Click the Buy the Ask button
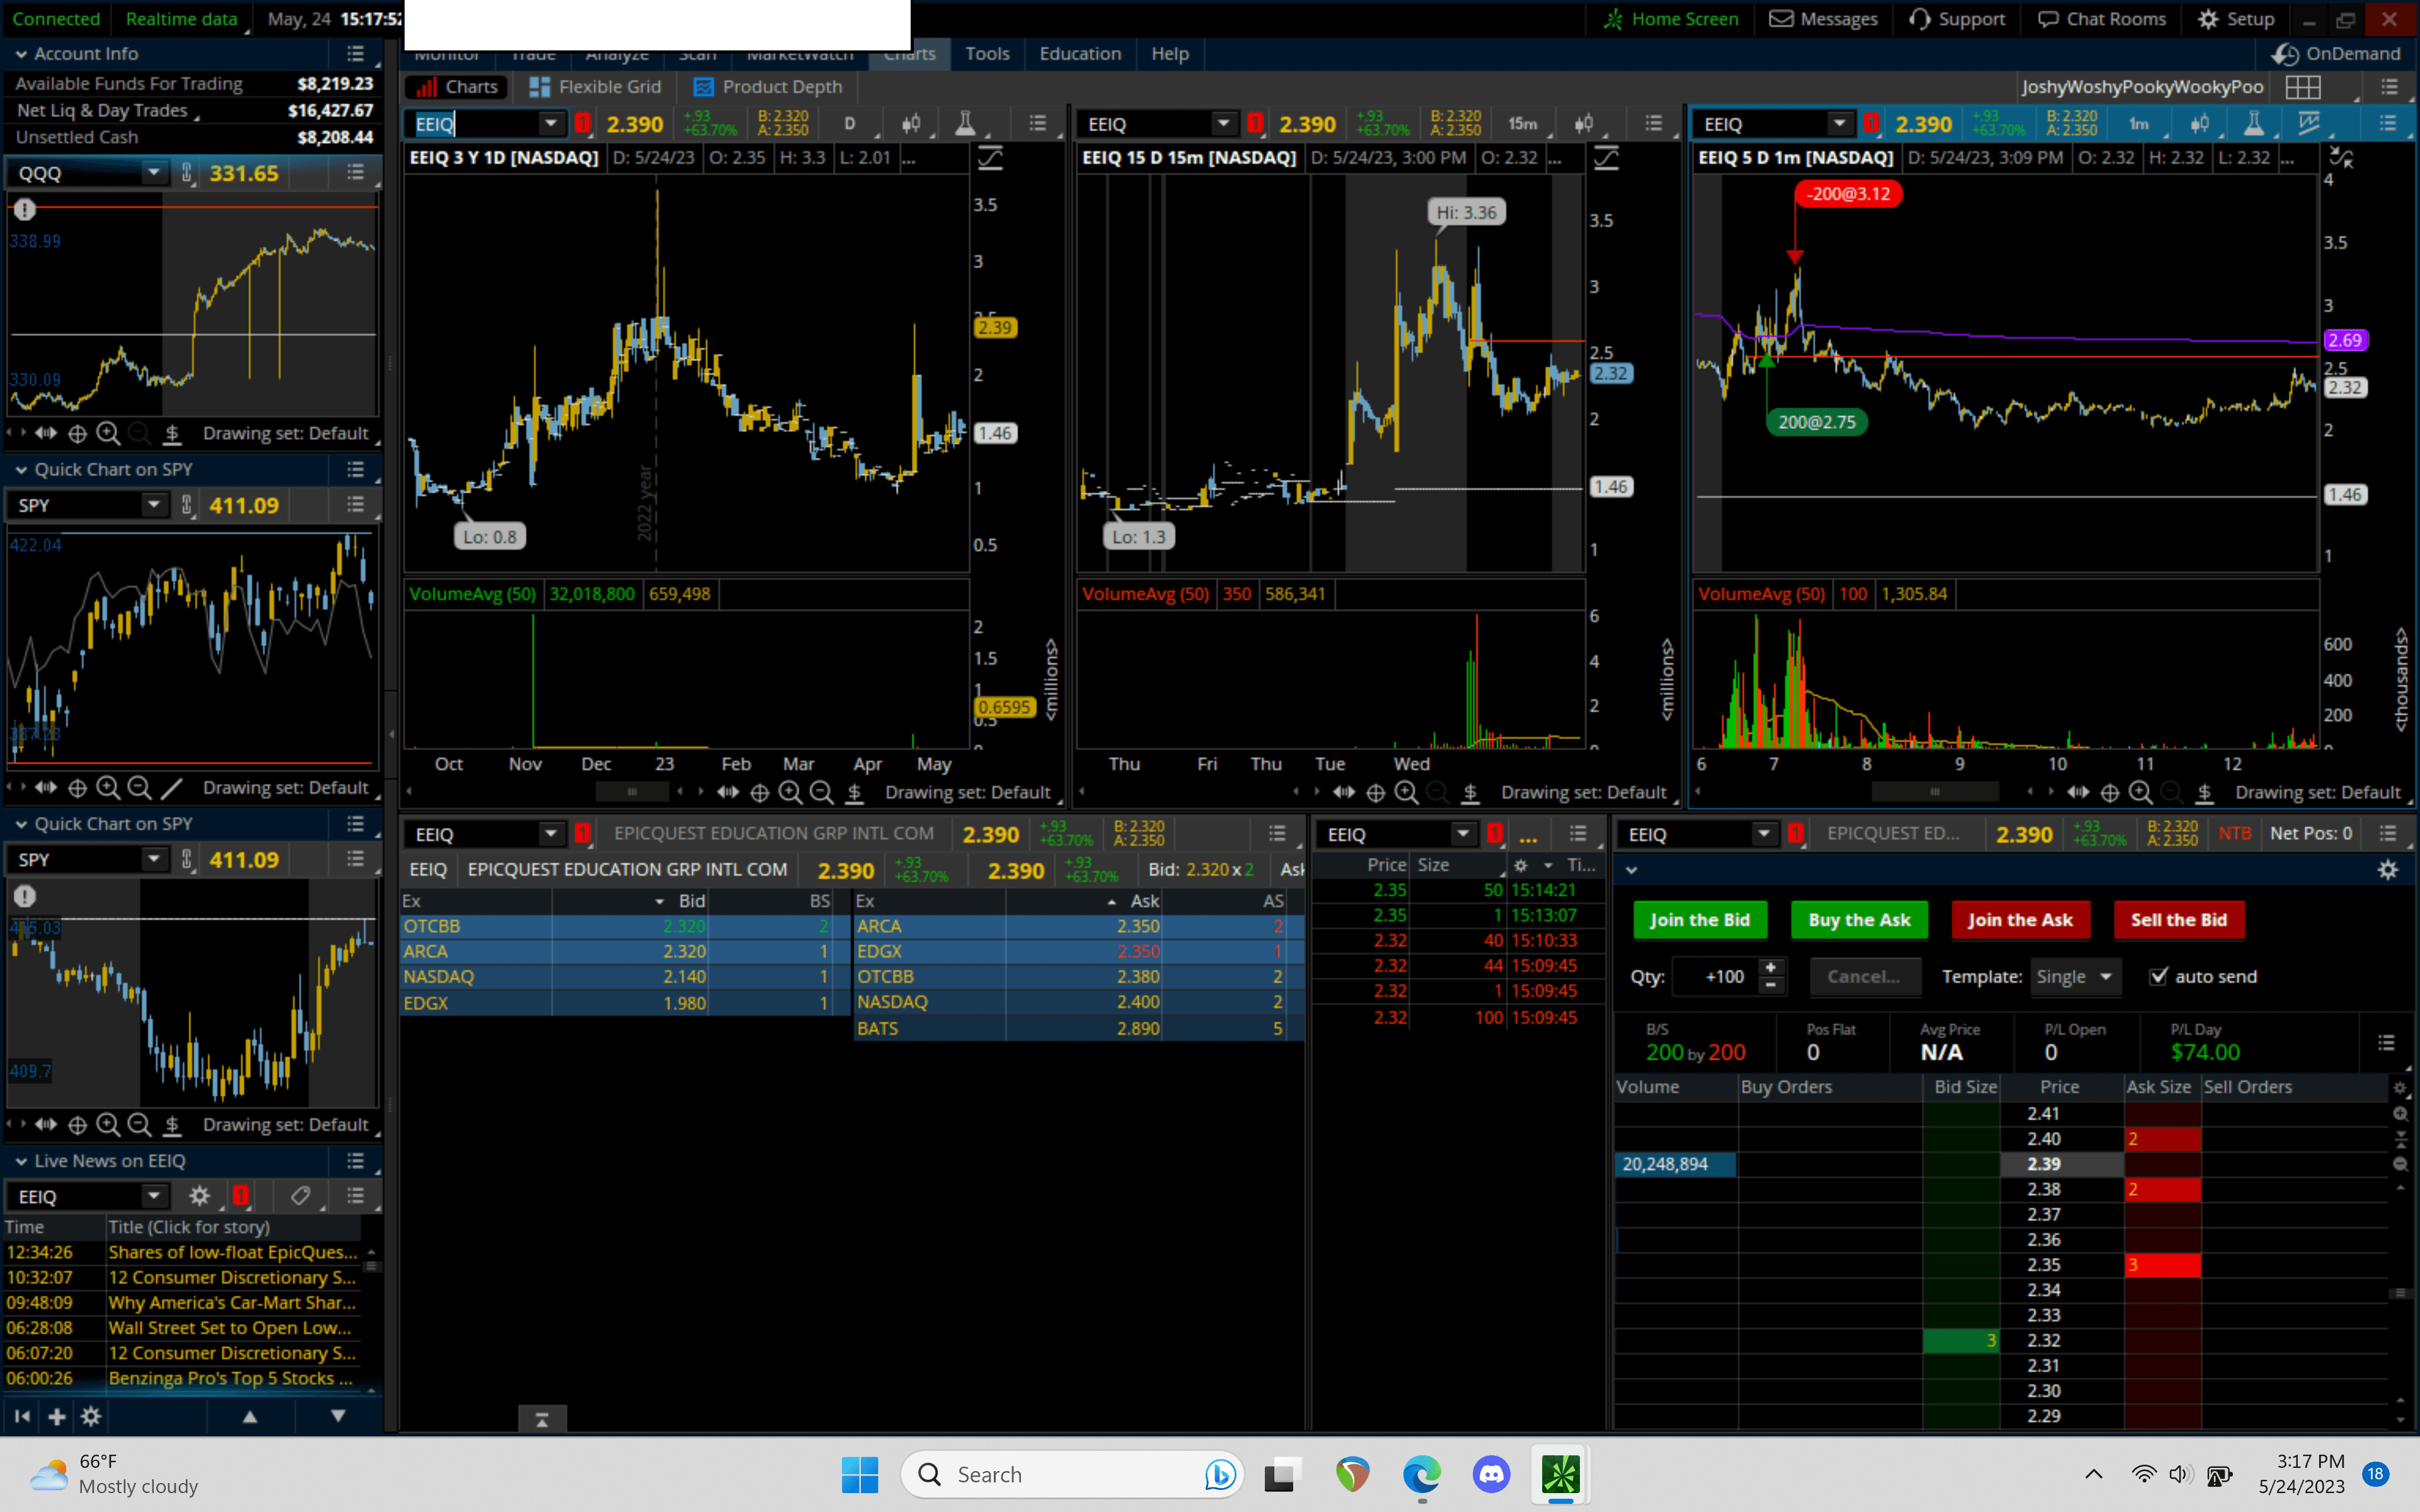 click(1859, 920)
